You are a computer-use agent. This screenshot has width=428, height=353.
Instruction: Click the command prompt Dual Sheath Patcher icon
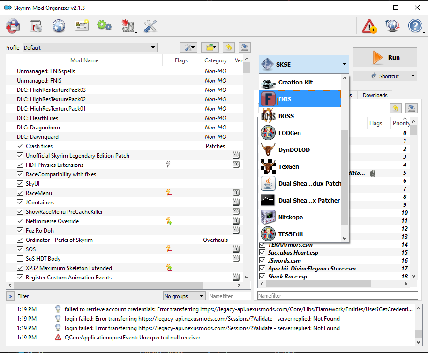pos(268,200)
